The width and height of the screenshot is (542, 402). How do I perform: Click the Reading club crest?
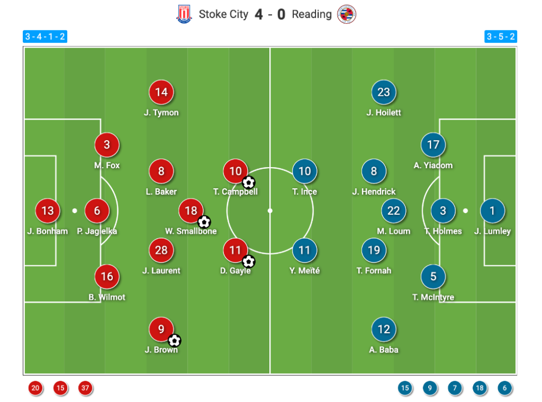pos(346,14)
